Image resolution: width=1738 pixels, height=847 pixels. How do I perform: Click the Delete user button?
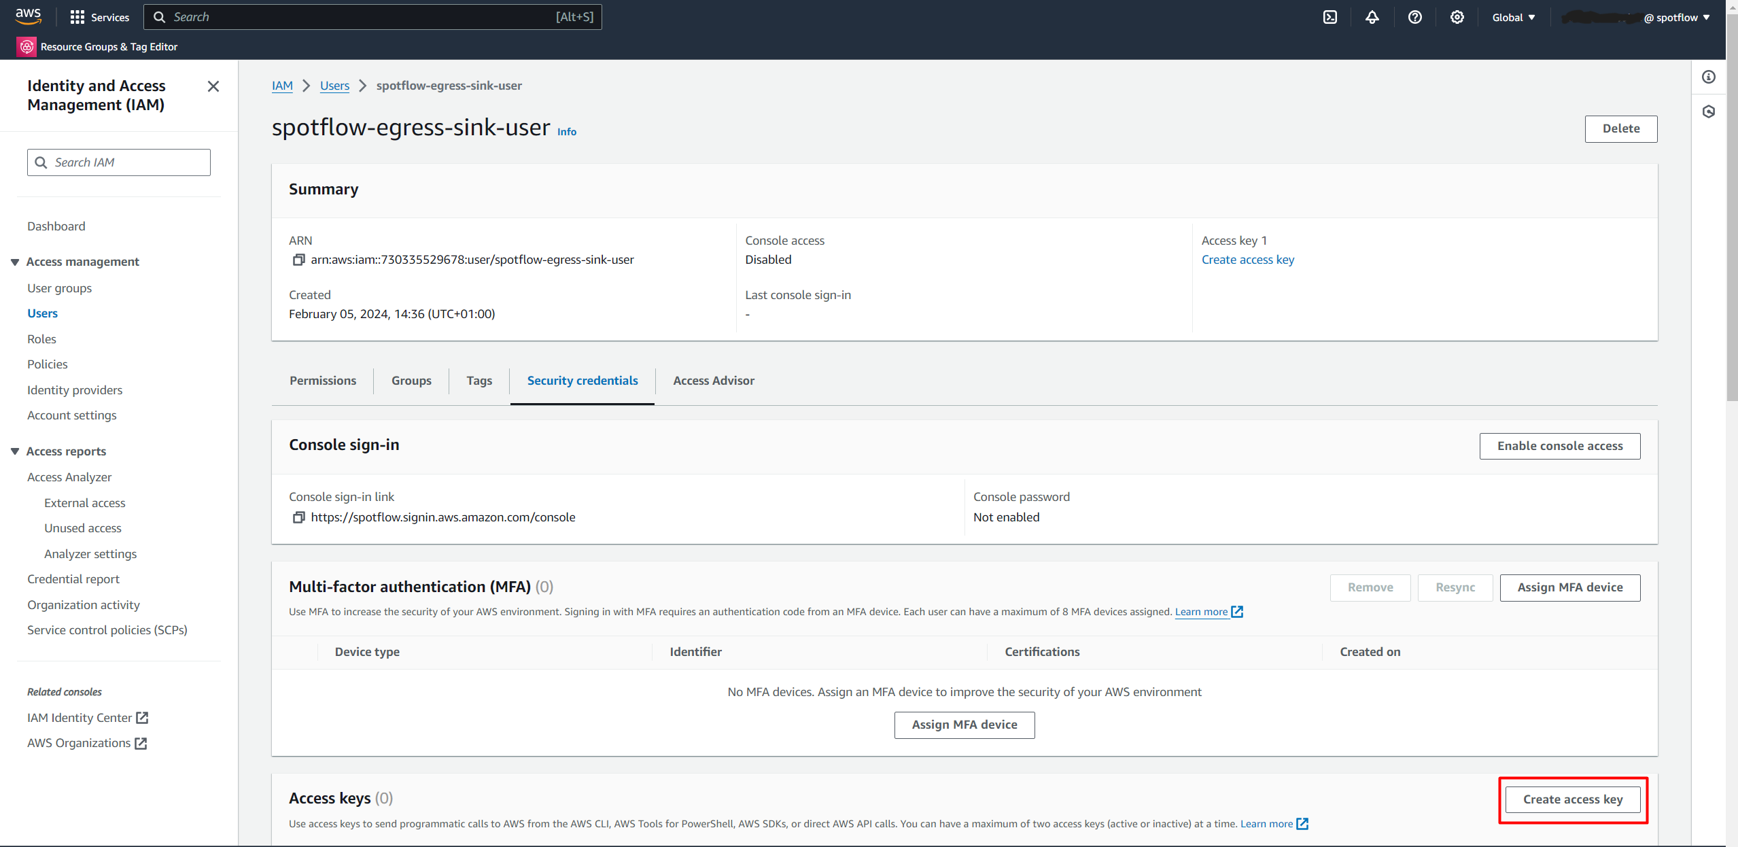click(x=1621, y=128)
